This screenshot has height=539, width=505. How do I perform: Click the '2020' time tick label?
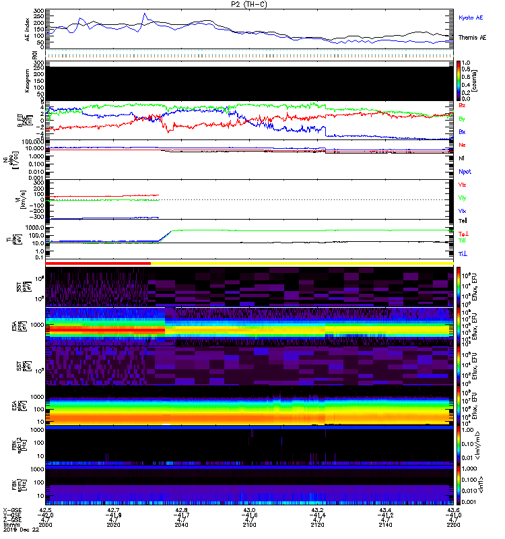pyautogui.click(x=113, y=525)
